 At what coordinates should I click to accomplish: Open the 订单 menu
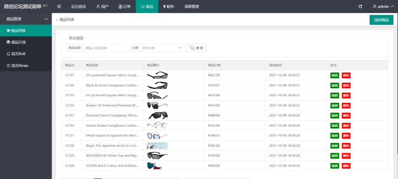pos(125,7)
